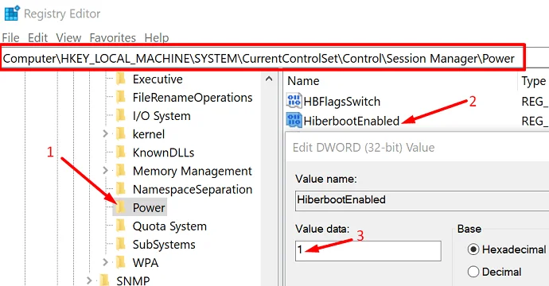The width and height of the screenshot is (549, 286).
Task: Select the Executive folder icon
Action: tap(121, 79)
